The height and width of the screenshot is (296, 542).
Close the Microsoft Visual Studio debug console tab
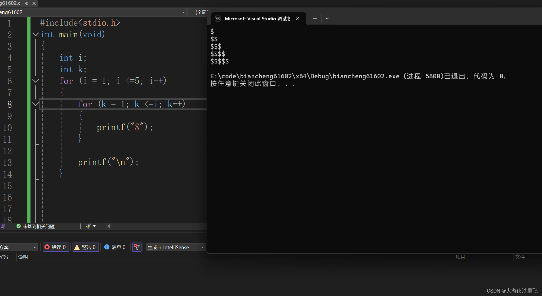[x=298, y=19]
